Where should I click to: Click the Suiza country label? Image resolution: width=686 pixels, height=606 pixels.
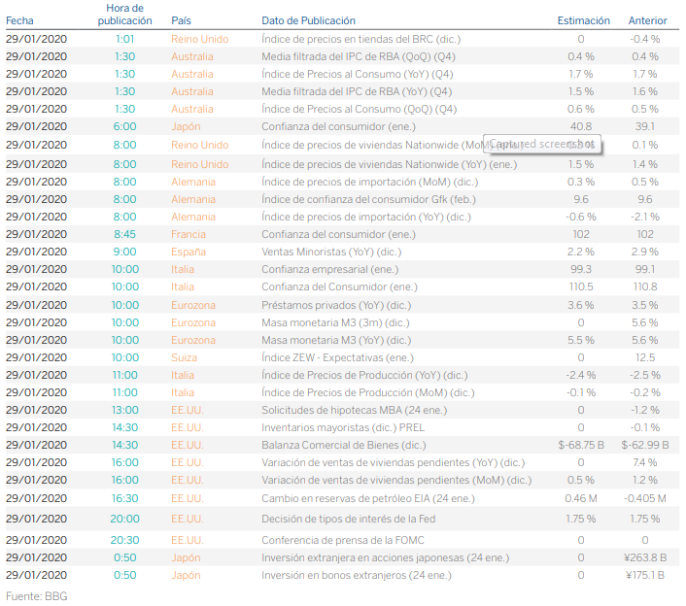[185, 357]
